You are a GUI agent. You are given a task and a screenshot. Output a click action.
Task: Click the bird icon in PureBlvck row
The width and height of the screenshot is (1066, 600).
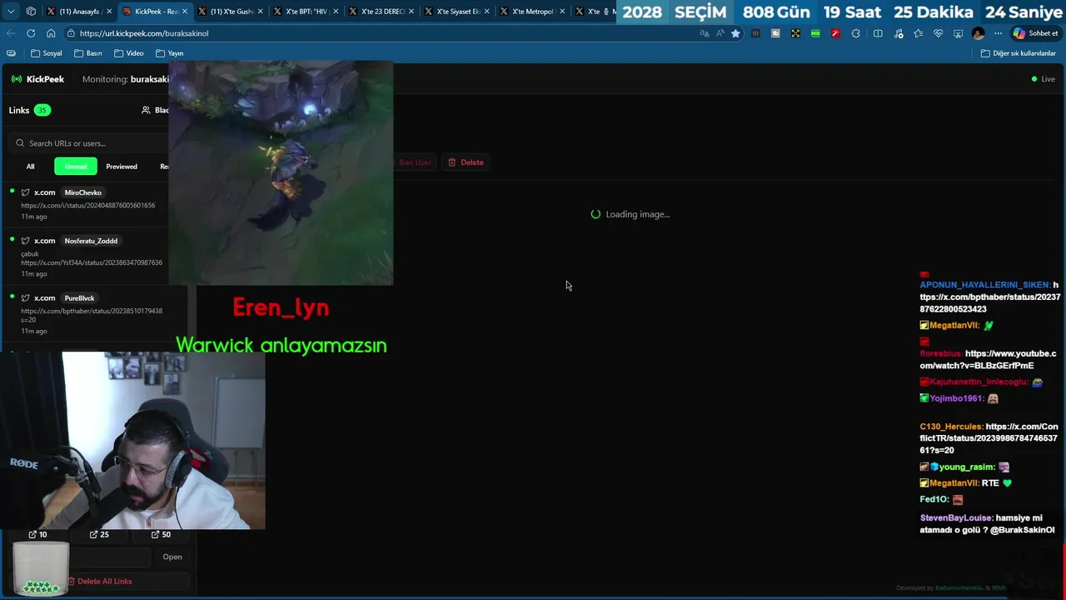coord(25,298)
